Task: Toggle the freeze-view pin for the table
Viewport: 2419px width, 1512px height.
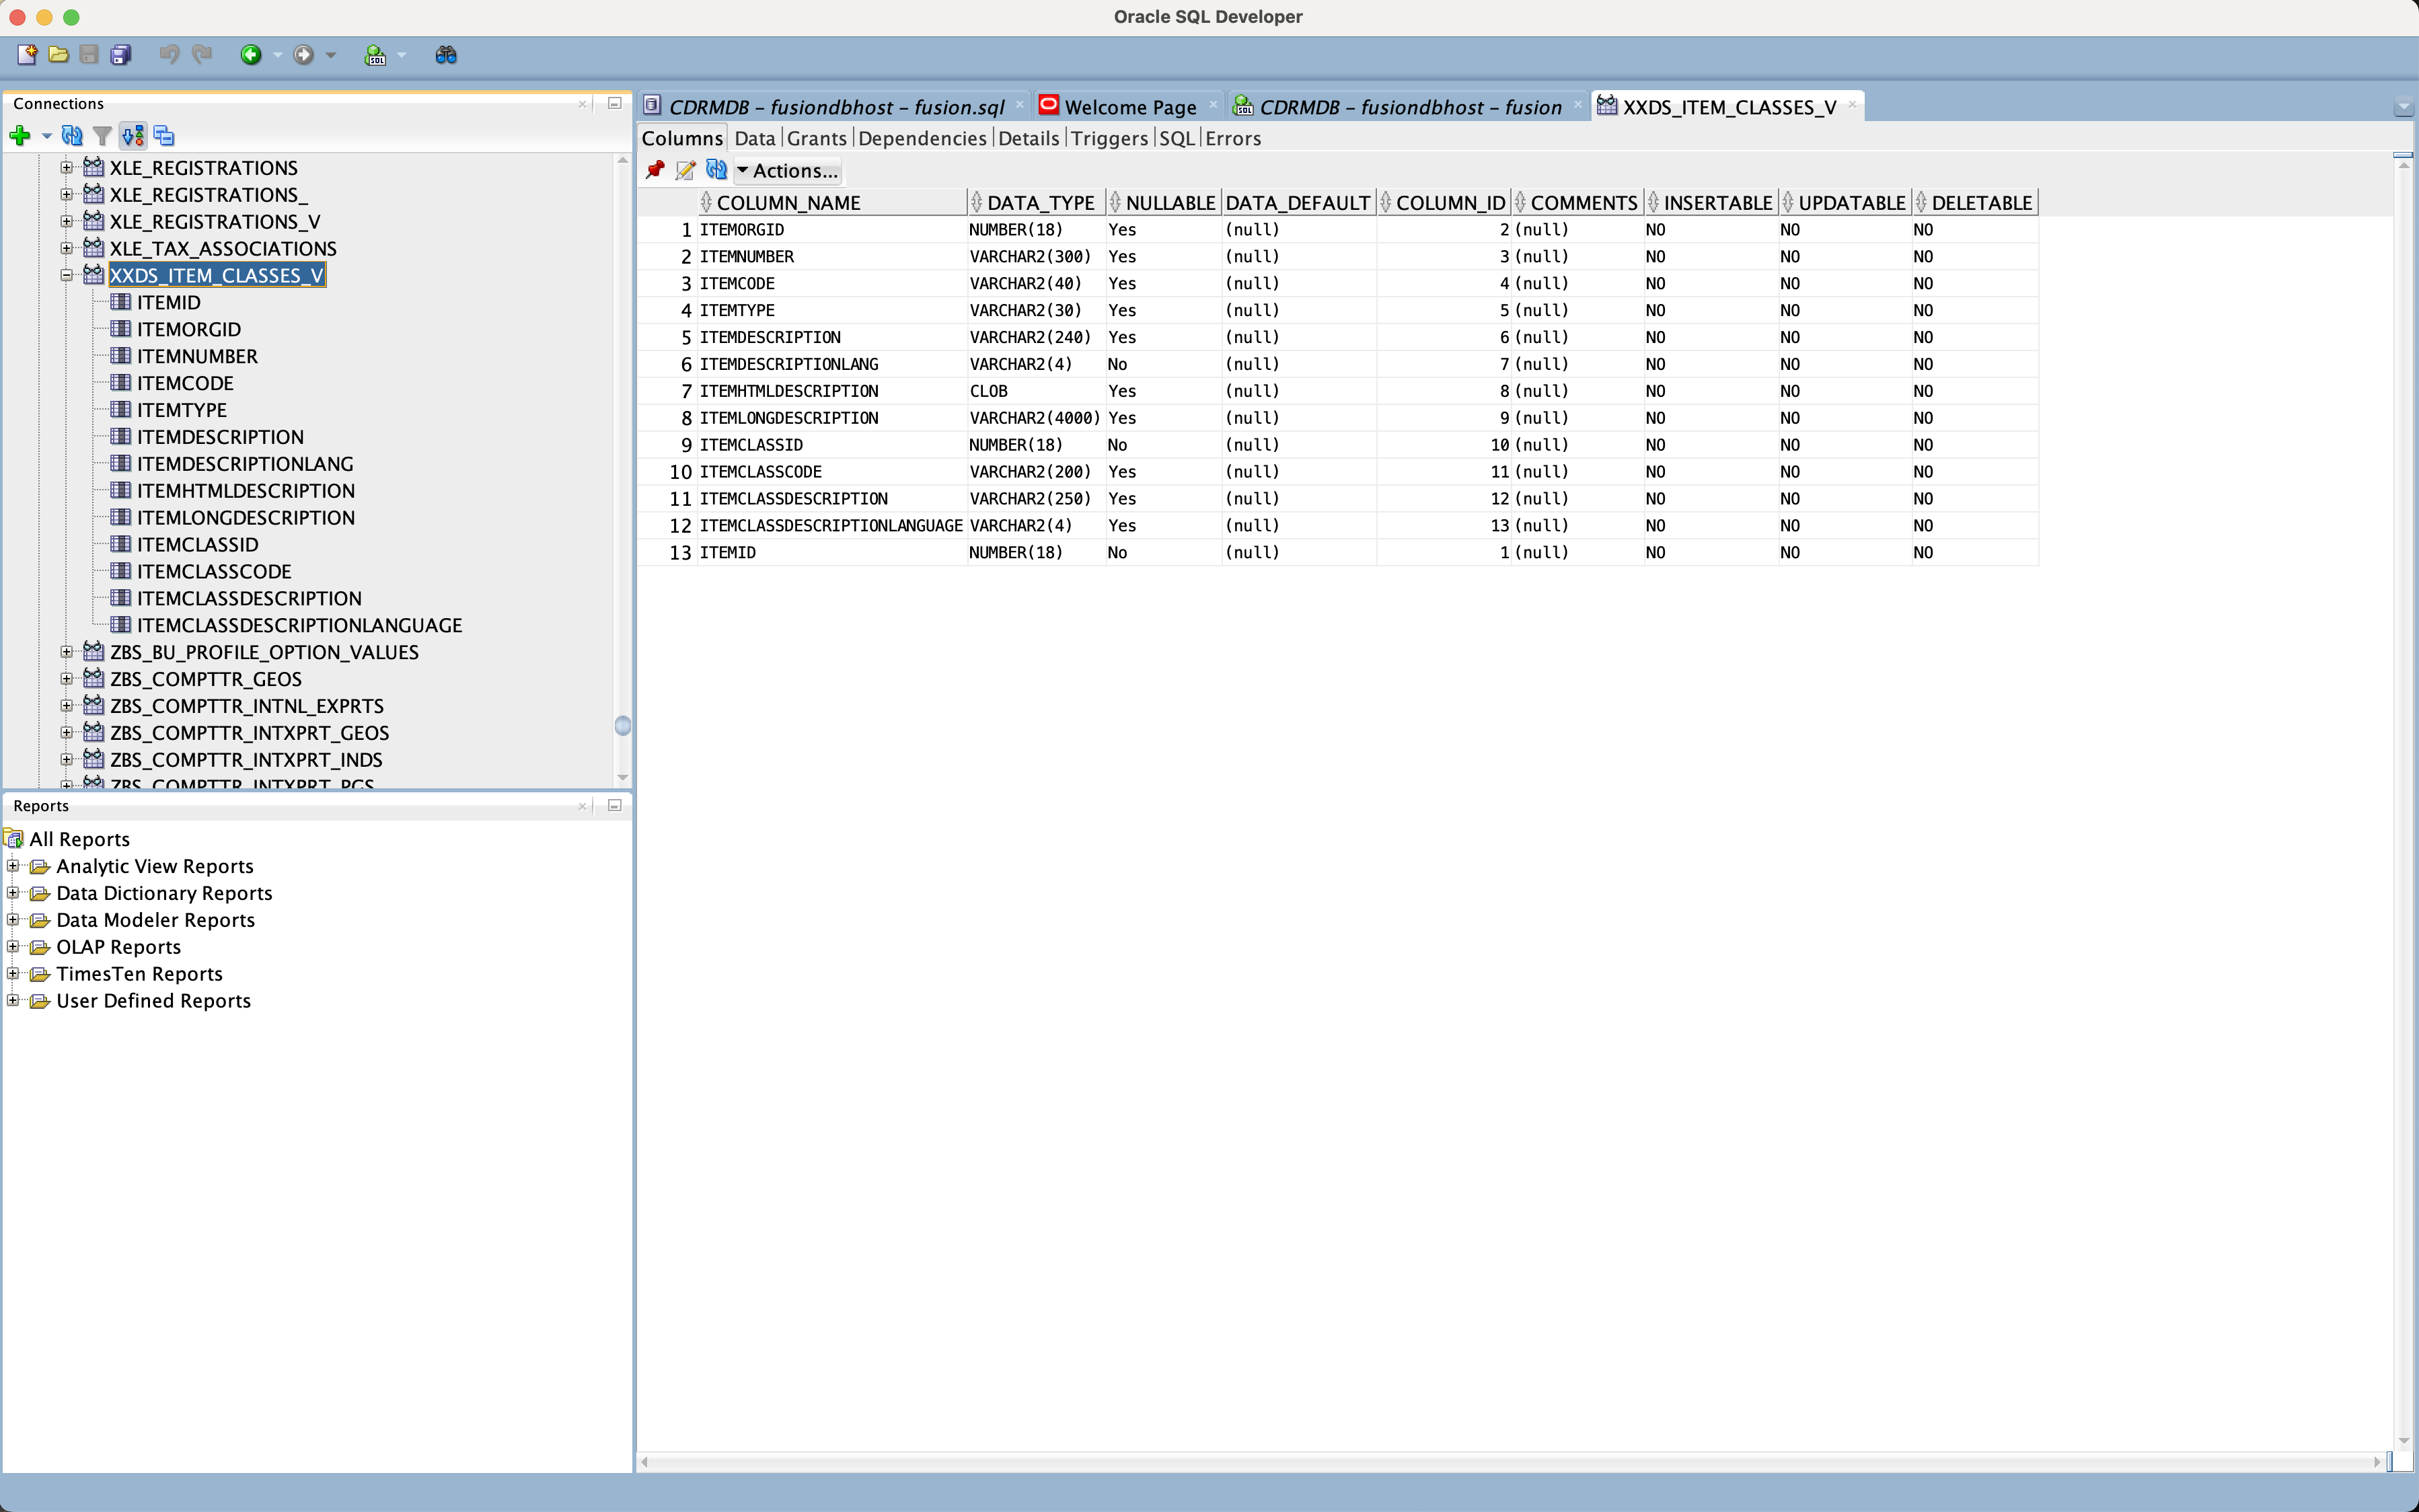Action: pyautogui.click(x=655, y=170)
